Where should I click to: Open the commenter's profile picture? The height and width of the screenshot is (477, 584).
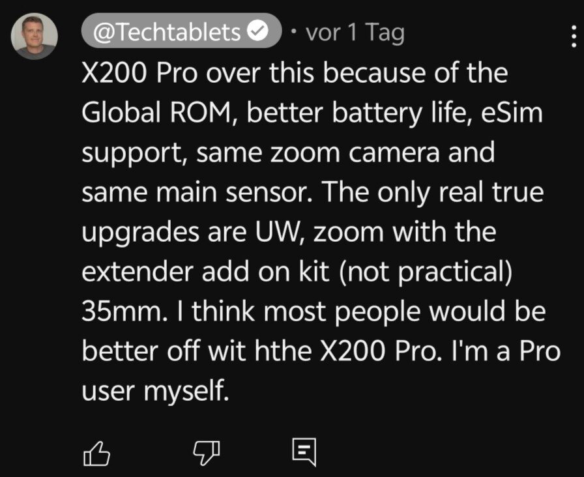point(35,36)
